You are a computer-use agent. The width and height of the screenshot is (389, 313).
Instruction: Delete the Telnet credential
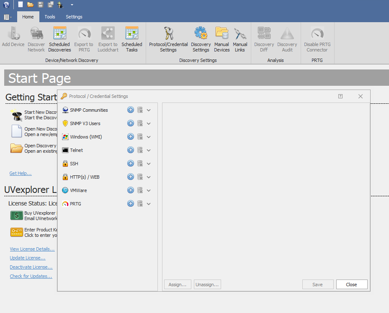[x=140, y=150]
